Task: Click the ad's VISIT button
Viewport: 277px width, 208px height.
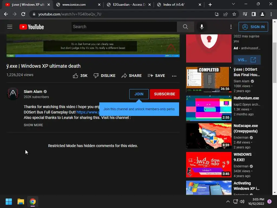Action: pos(247,60)
